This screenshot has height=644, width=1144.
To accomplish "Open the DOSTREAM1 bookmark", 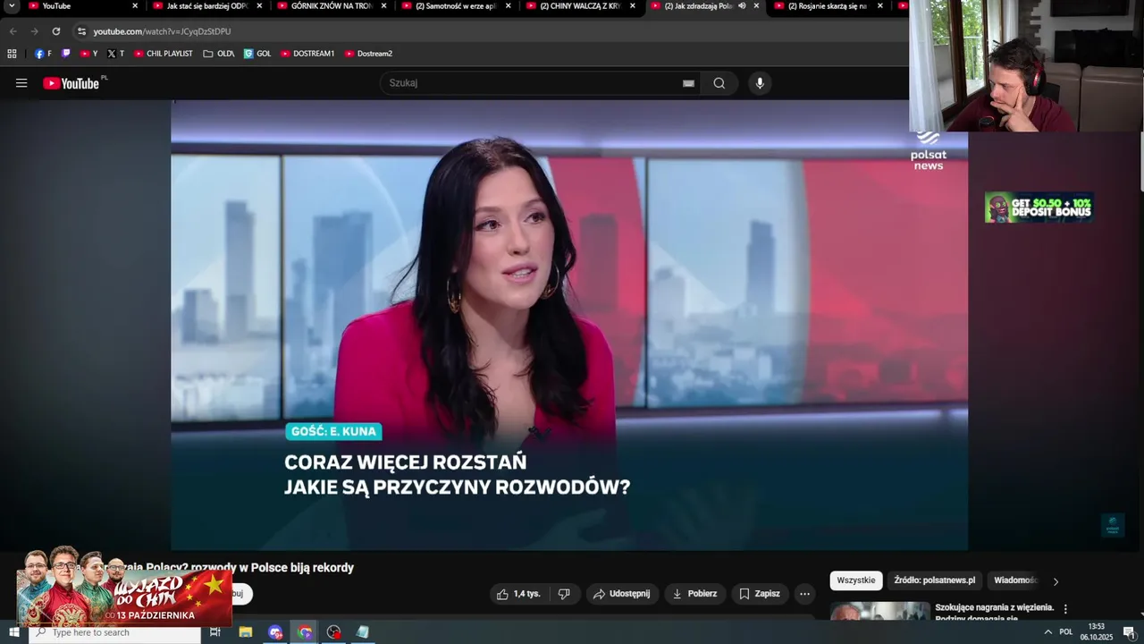I will (x=307, y=54).
